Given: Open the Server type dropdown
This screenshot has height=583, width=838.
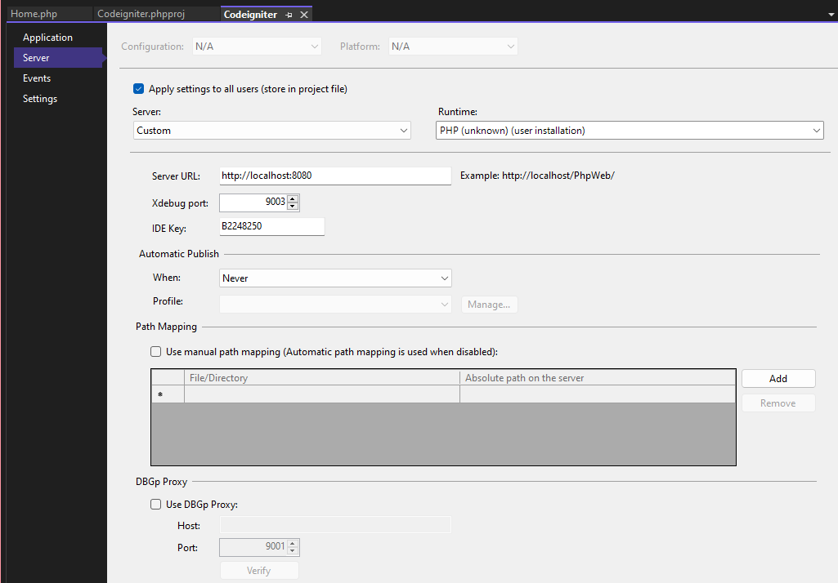Looking at the screenshot, I should [x=271, y=131].
